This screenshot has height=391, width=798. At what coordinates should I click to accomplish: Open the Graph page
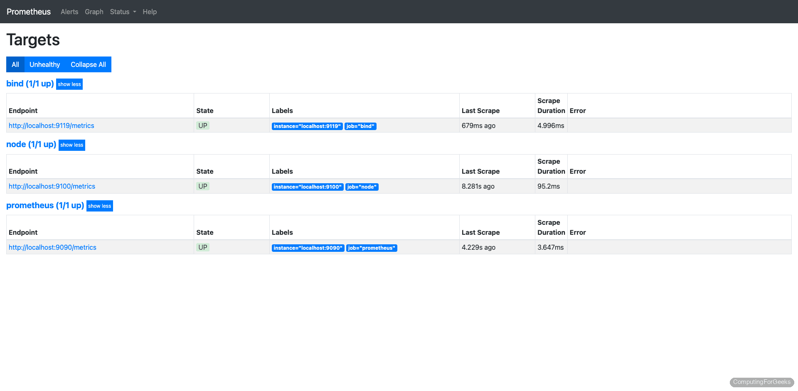pyautogui.click(x=94, y=12)
